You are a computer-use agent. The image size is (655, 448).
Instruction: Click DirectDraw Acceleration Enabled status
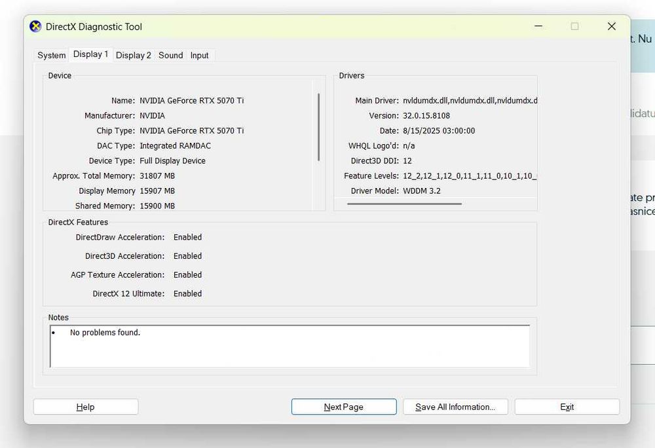pos(187,237)
